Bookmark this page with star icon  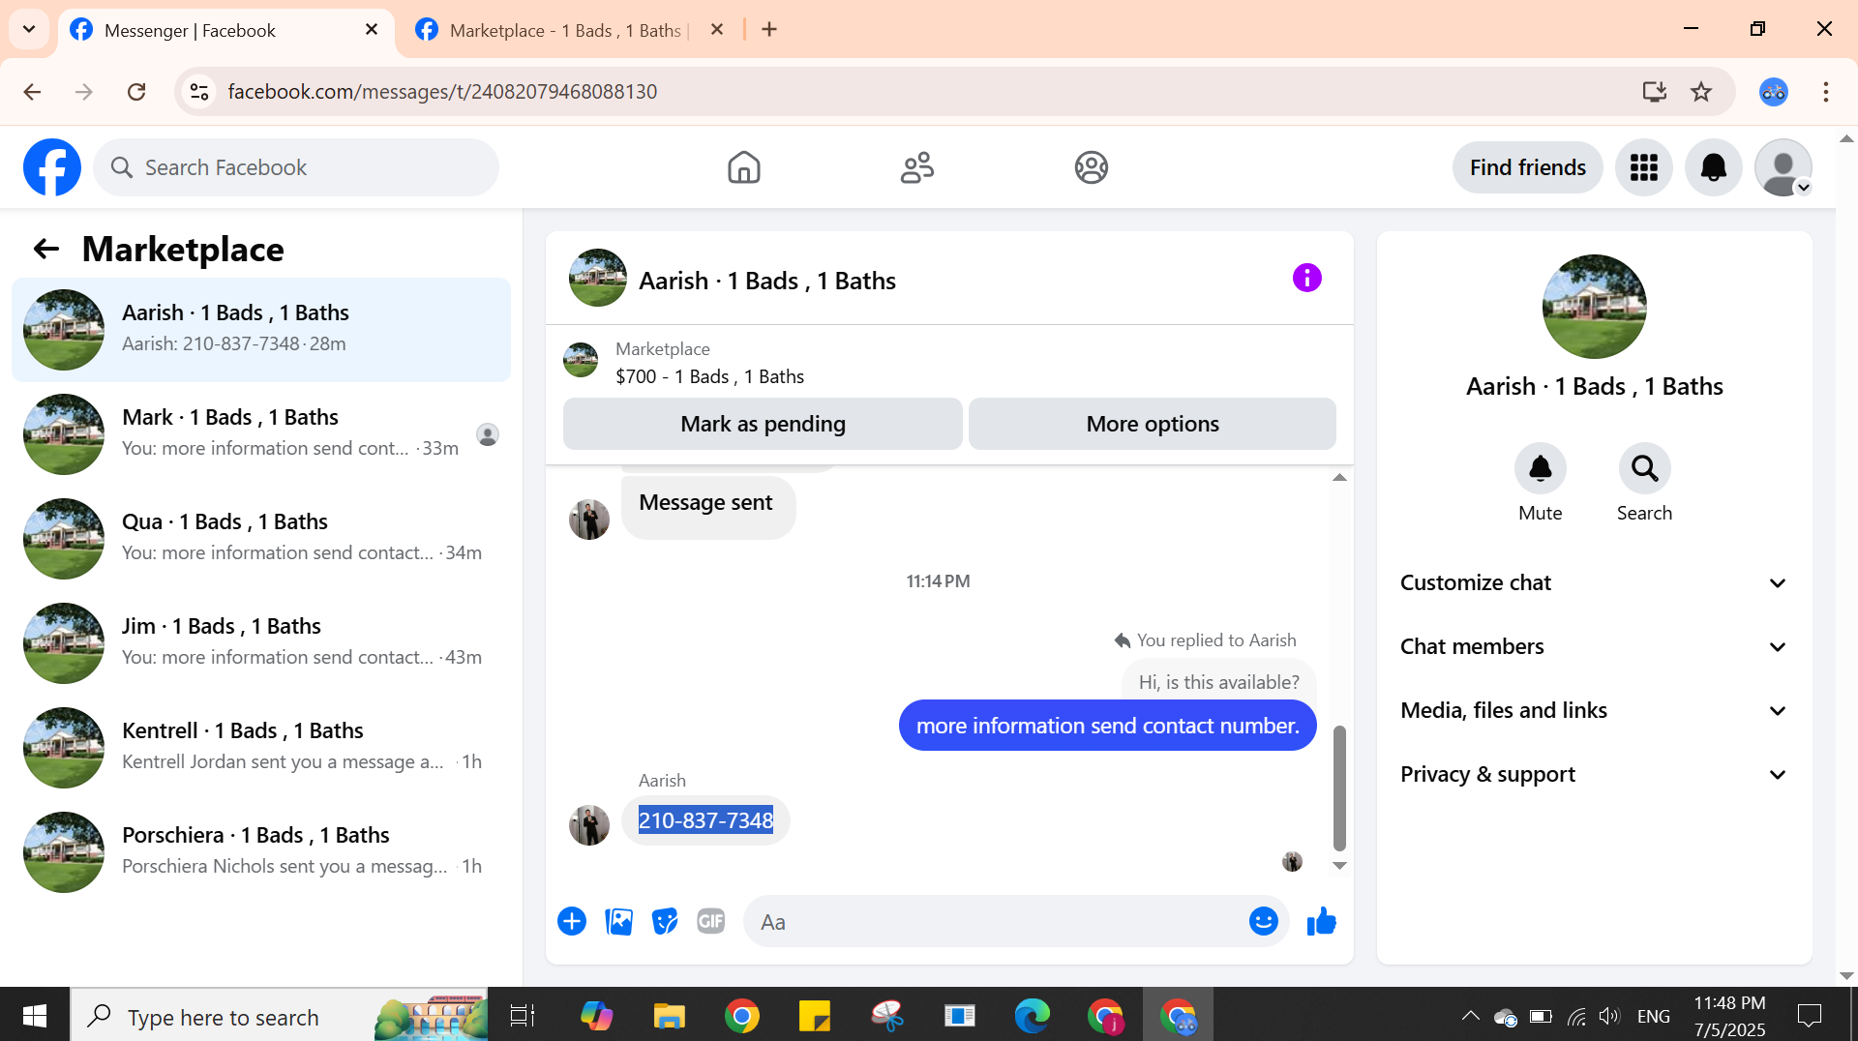(x=1701, y=92)
